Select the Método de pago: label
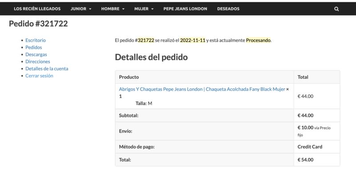 coord(137,147)
